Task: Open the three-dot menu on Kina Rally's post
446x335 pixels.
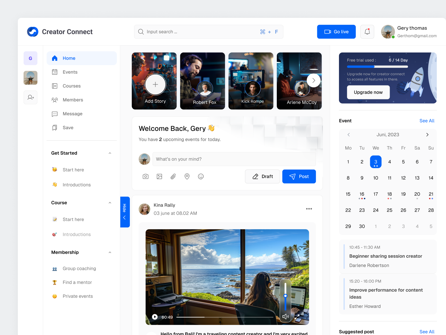Action: 309,209
